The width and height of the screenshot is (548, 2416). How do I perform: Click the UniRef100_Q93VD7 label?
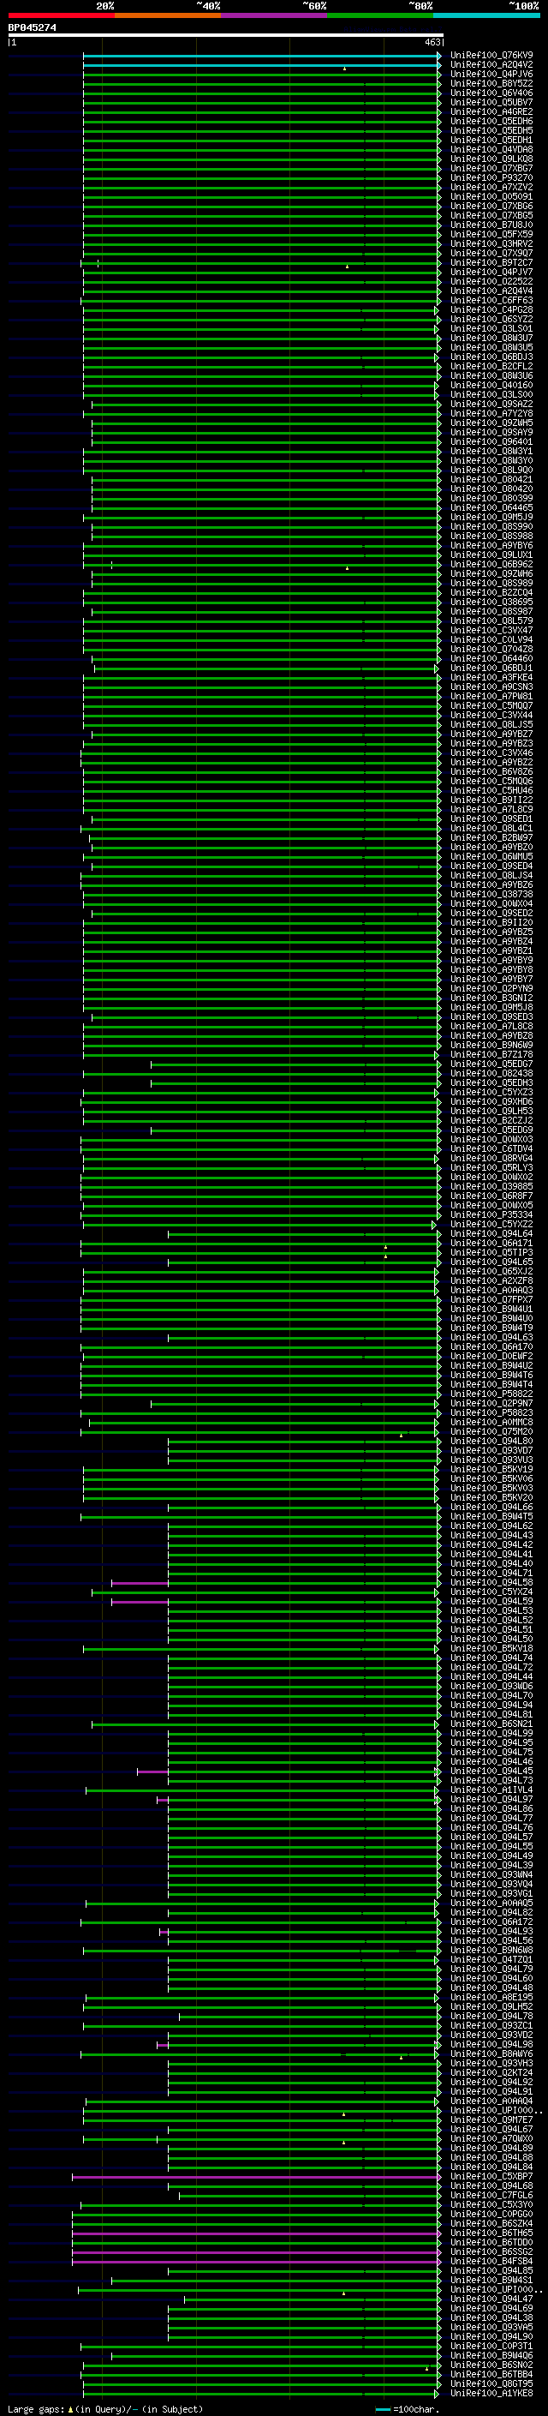(x=491, y=1450)
